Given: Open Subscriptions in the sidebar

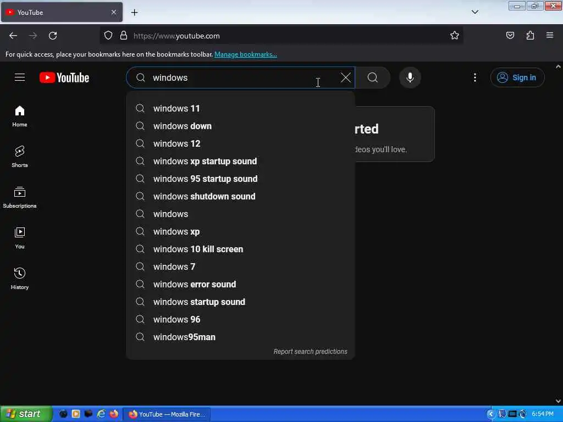Looking at the screenshot, I should click(20, 197).
